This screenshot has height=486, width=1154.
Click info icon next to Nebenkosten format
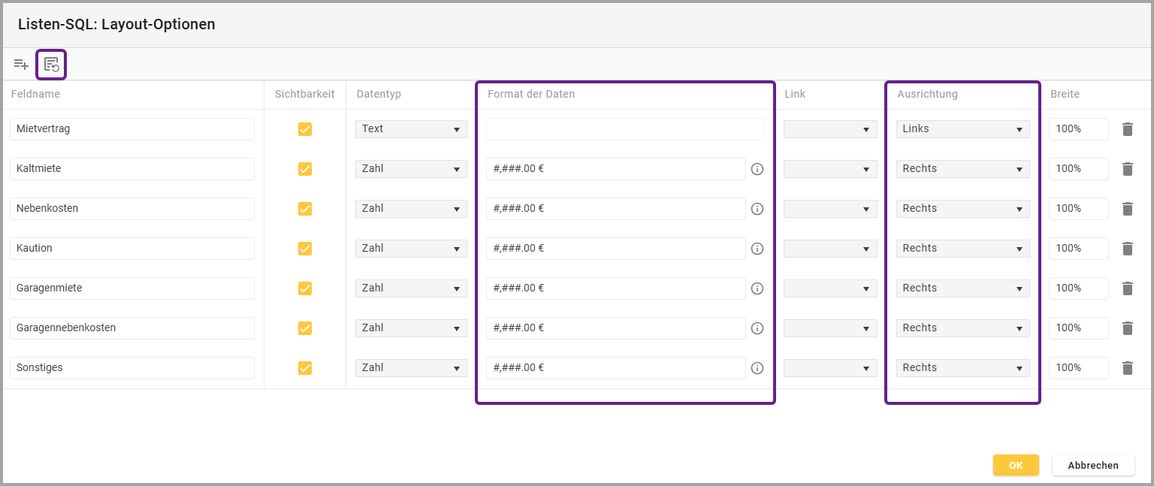pyautogui.click(x=757, y=209)
